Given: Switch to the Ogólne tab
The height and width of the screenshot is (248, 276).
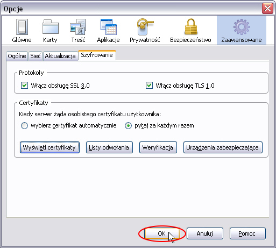Looking at the screenshot, I should [17, 56].
